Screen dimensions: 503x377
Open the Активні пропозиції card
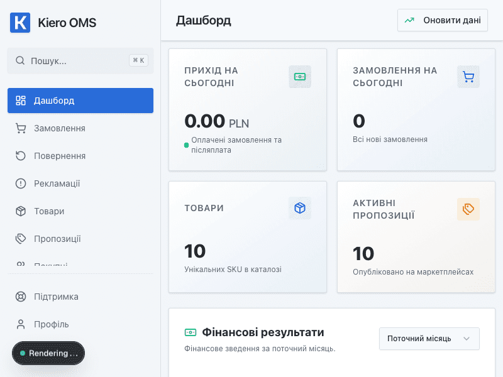coord(416,237)
